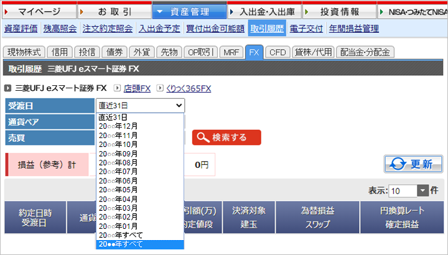Viewport: 448px width, 255px height.
Task: Switch to the 現物株式 tab
Action: [24, 52]
